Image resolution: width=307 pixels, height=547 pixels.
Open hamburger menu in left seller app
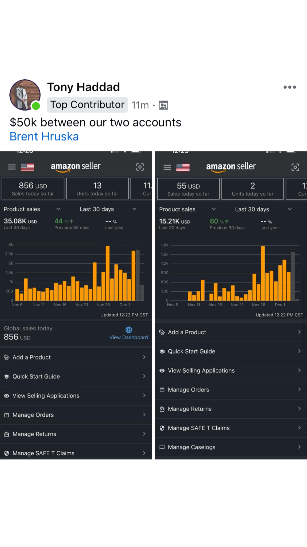click(12, 167)
